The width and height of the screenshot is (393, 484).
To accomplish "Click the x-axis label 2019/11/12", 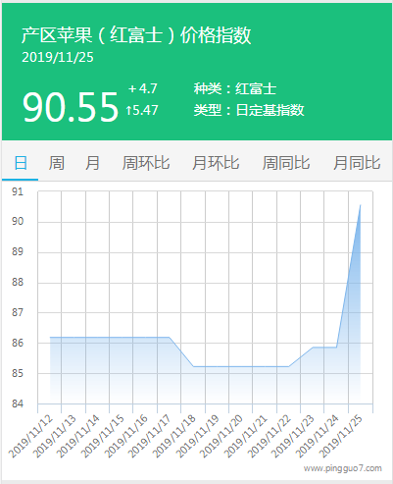I will [x=31, y=436].
